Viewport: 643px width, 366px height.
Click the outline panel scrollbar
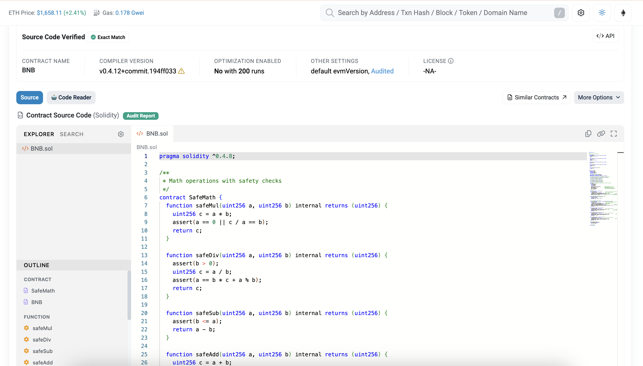coord(129,295)
